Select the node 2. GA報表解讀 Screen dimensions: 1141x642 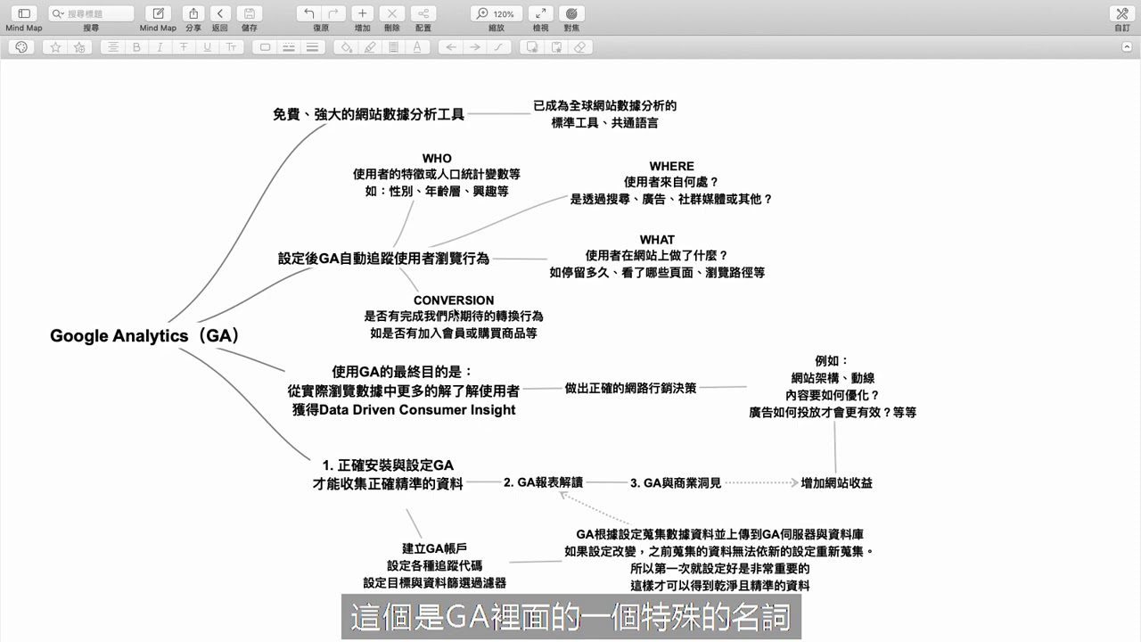[543, 482]
